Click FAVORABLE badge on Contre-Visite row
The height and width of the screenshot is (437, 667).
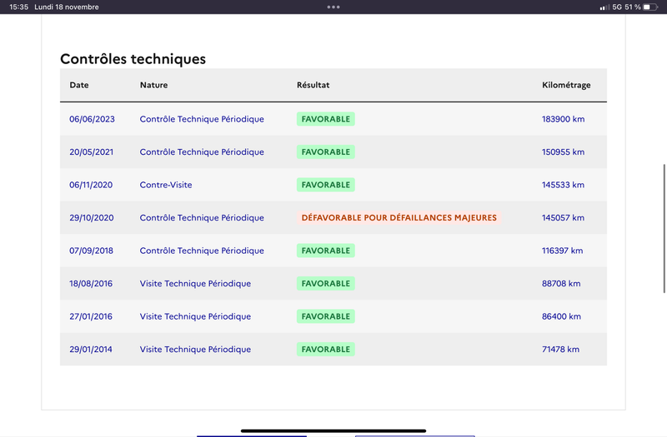326,185
